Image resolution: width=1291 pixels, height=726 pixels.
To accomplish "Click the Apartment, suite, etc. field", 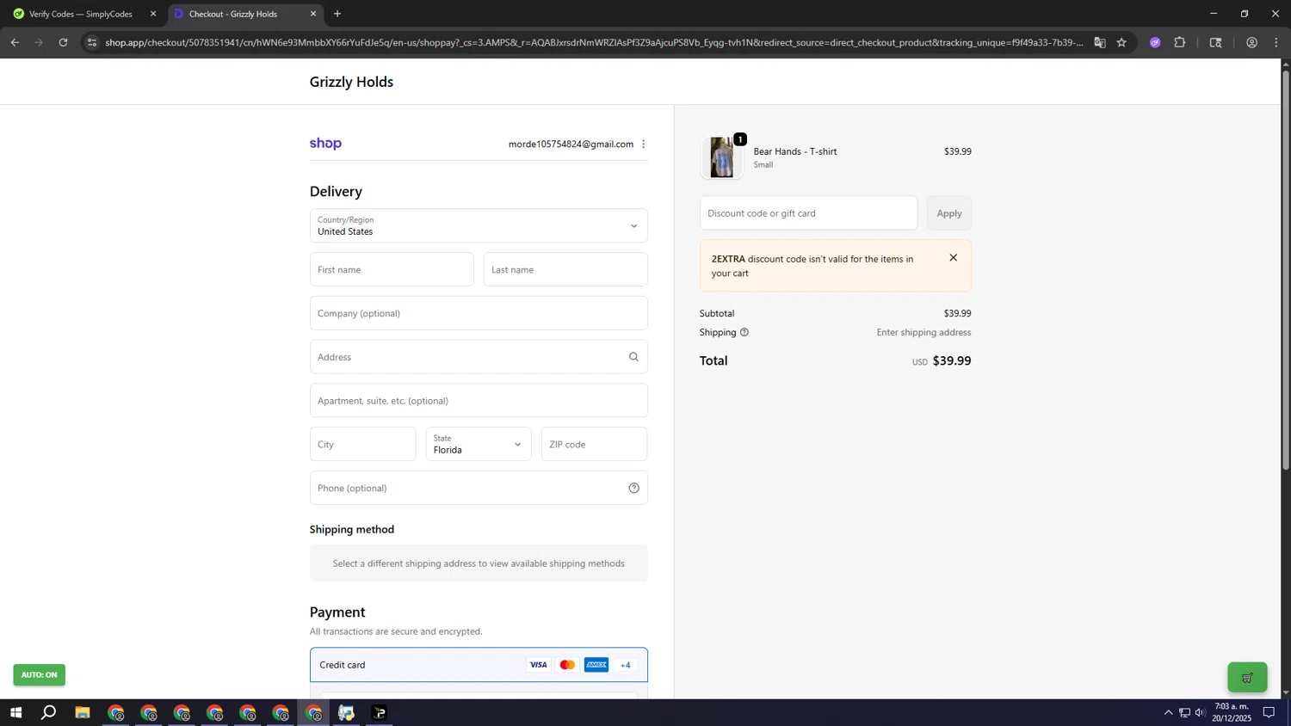I will (x=479, y=401).
